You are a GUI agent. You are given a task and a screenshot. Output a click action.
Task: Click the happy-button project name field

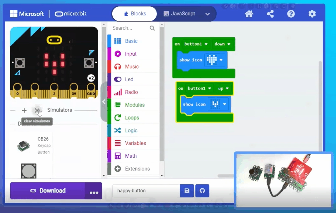146,191
